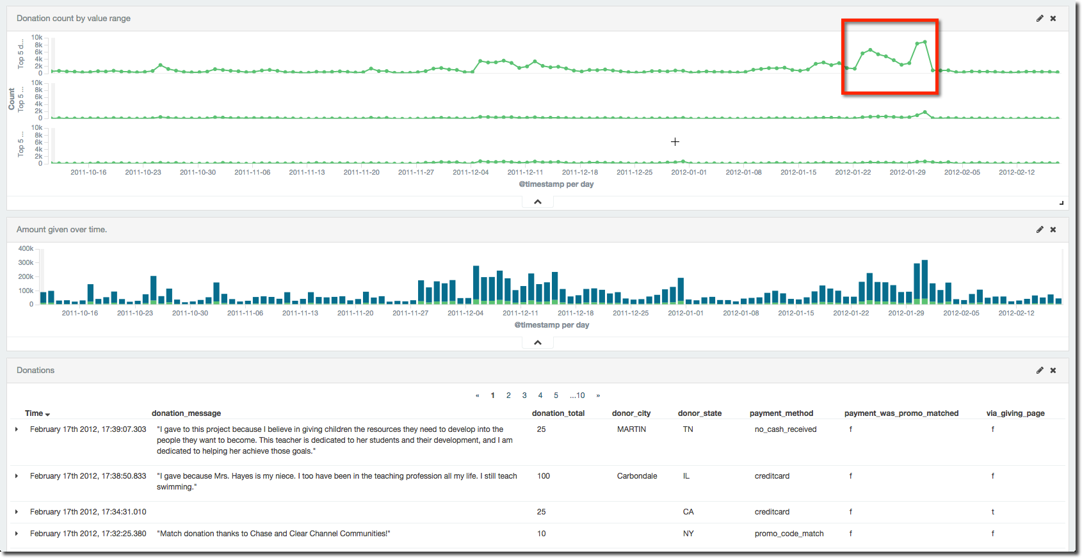Viewport: 1082px width, 558px height.
Task: Expand the 17:39:07.303 donation row
Action: coord(17,429)
